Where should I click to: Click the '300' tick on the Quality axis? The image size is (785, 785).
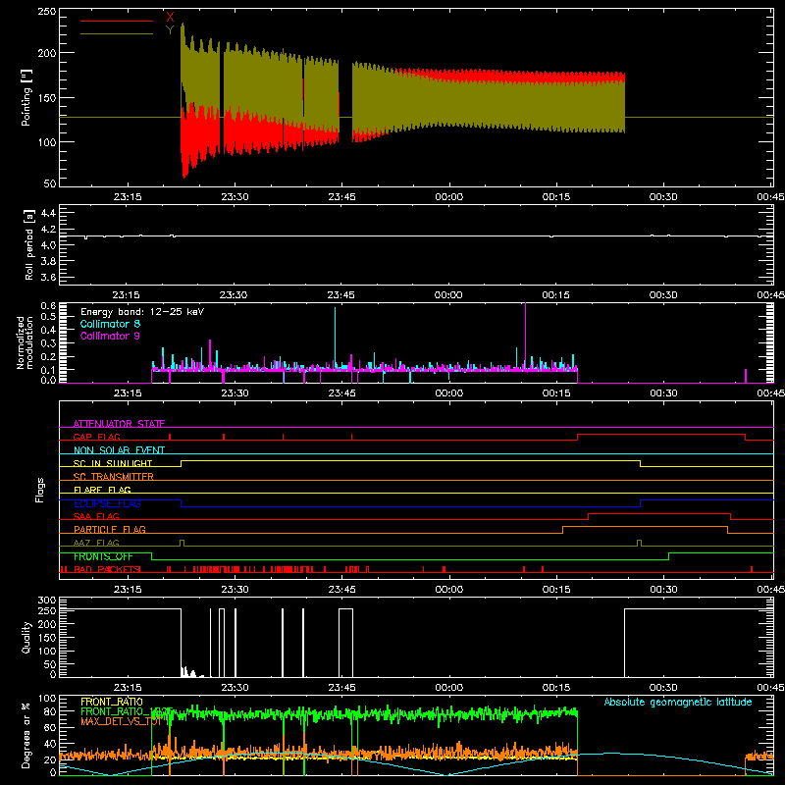(x=47, y=601)
